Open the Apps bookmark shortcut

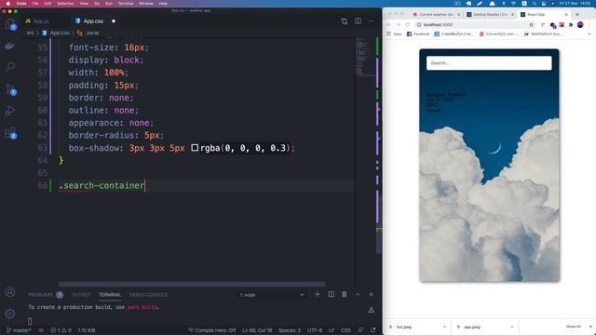(394, 33)
